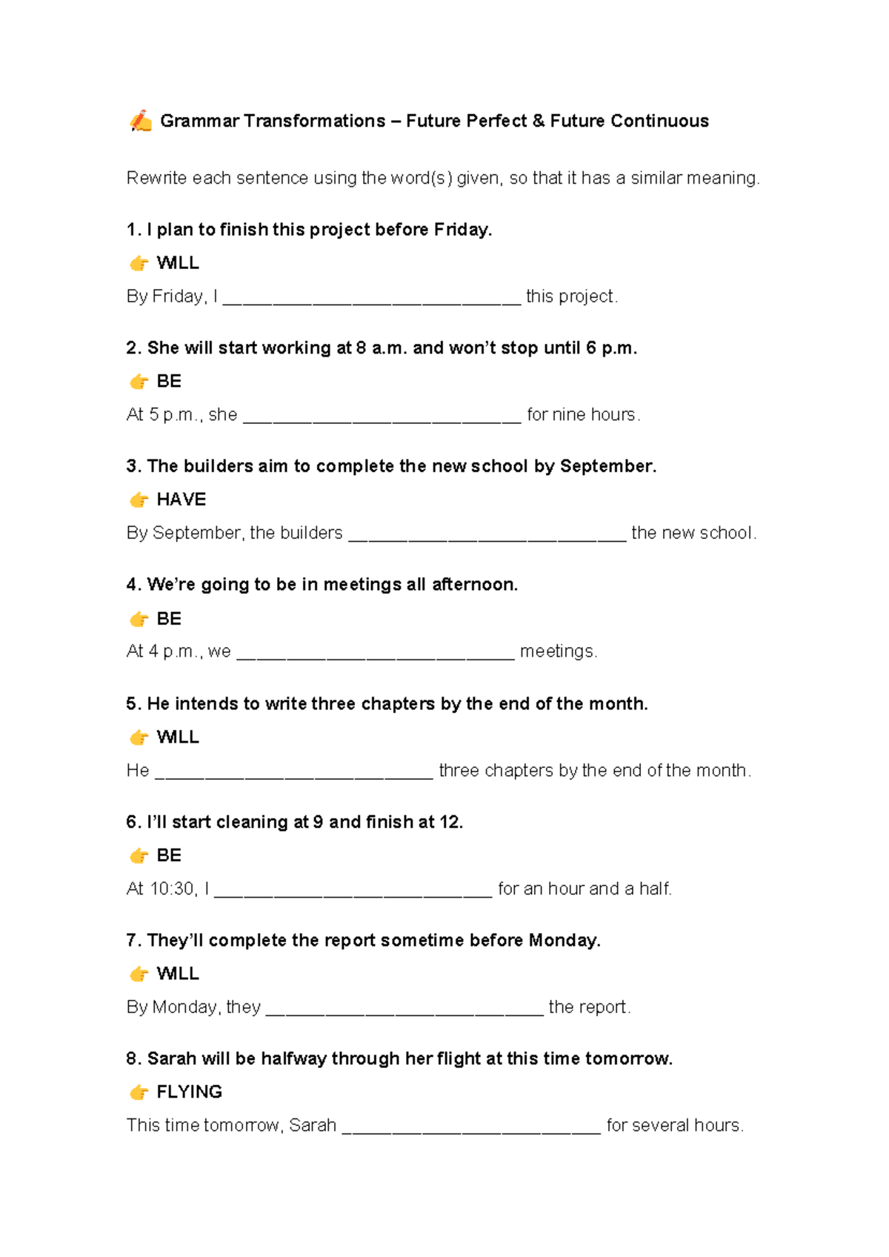This screenshot has width=889, height=1257.
Task: Click the writing hand emoji beside the title
Action: point(141,121)
